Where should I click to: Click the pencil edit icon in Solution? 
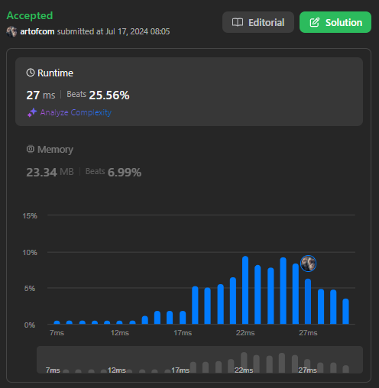point(314,22)
